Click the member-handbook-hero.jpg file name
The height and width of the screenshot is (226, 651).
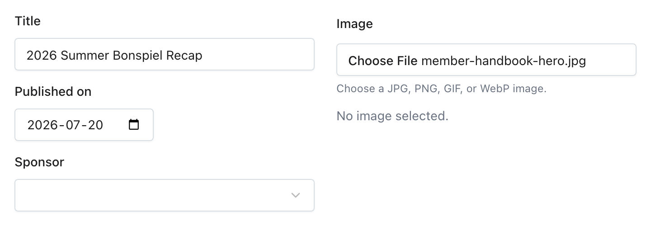coord(504,60)
